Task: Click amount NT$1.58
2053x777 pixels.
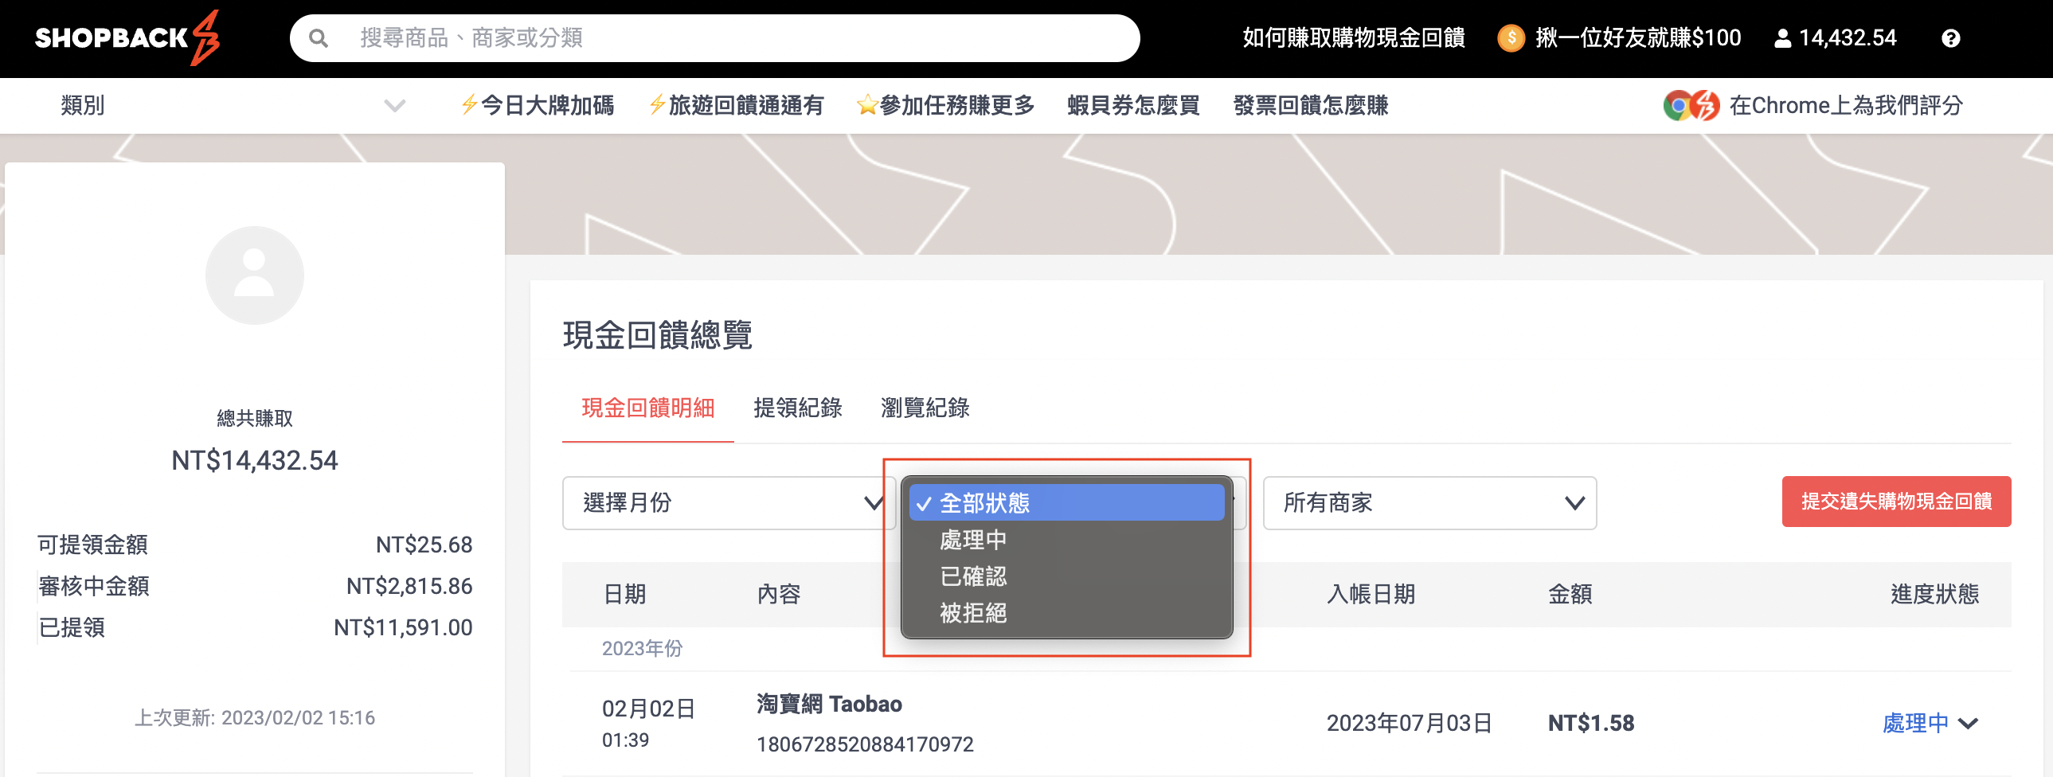Action: [1591, 724]
